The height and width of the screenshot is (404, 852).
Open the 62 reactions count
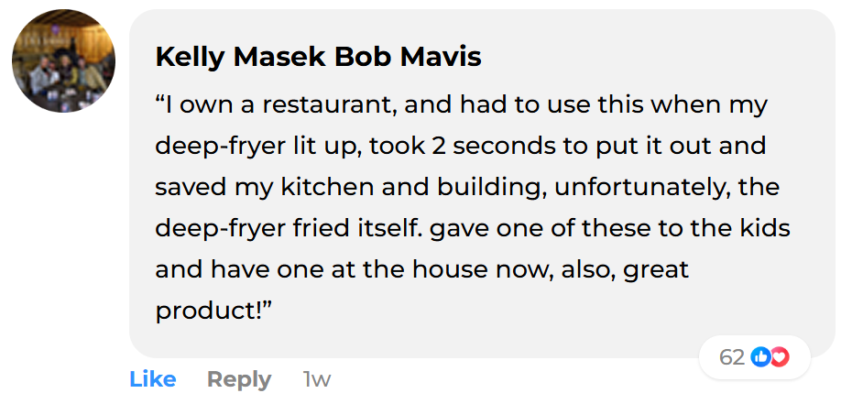pos(731,357)
